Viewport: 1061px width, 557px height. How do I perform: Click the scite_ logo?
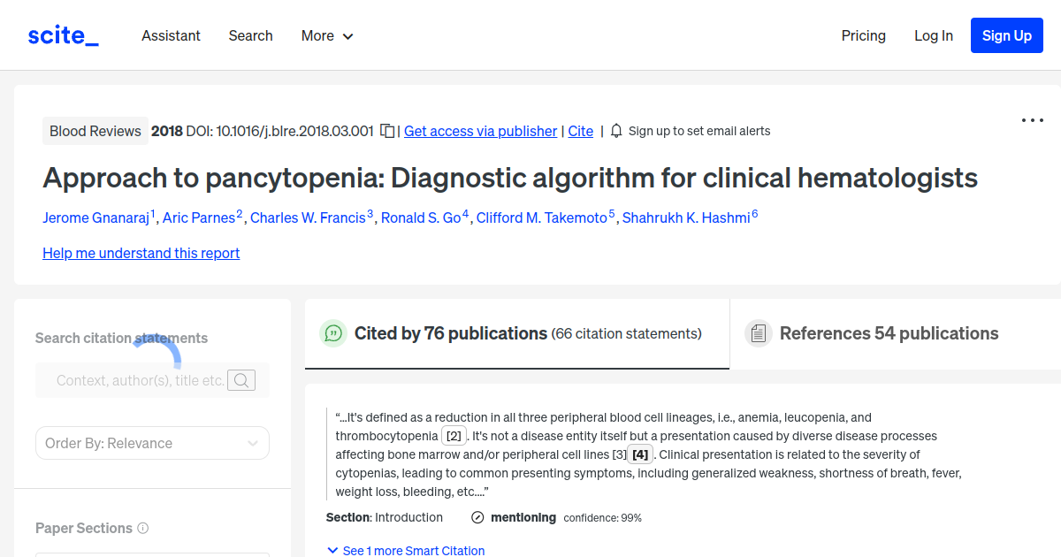coord(62,34)
